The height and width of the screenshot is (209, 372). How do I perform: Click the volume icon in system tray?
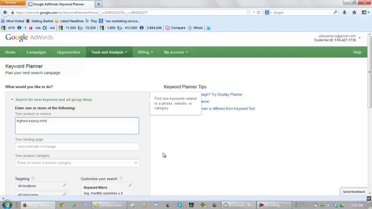[329, 205]
